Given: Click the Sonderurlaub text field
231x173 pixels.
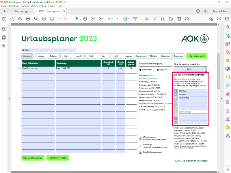Looking at the screenshot, I should 193,112.
